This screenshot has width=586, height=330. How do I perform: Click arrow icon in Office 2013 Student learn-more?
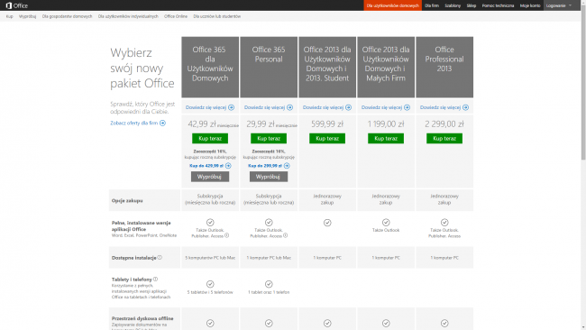point(348,107)
